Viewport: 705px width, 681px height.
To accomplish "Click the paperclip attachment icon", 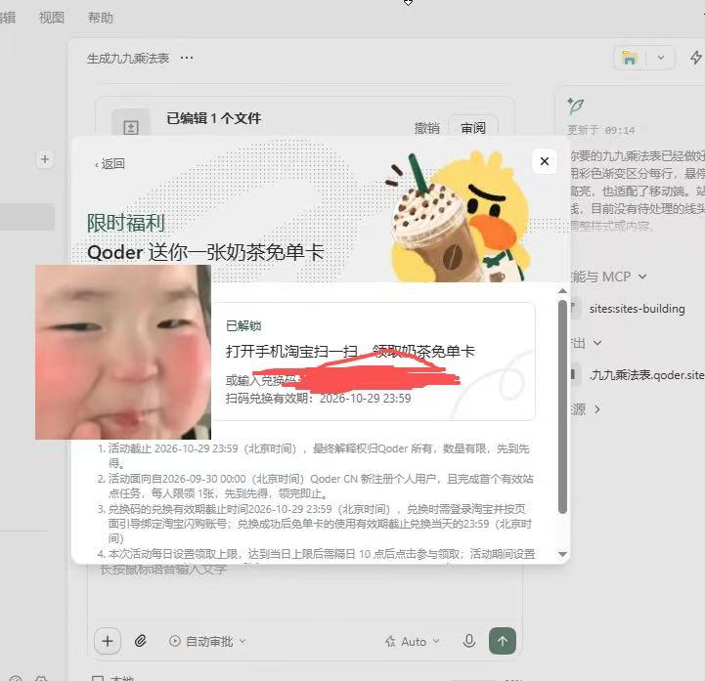I will point(140,641).
